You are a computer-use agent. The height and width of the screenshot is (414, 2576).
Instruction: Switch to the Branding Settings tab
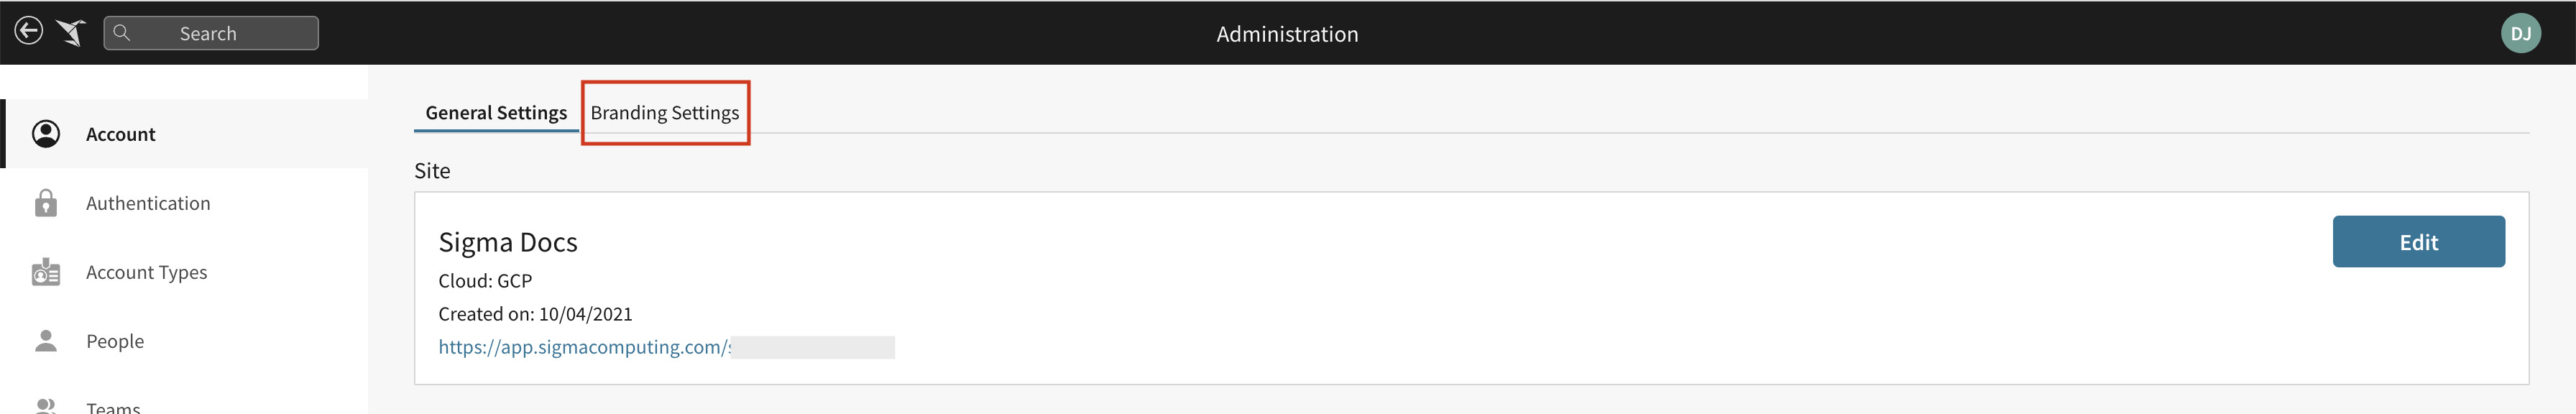click(x=665, y=112)
